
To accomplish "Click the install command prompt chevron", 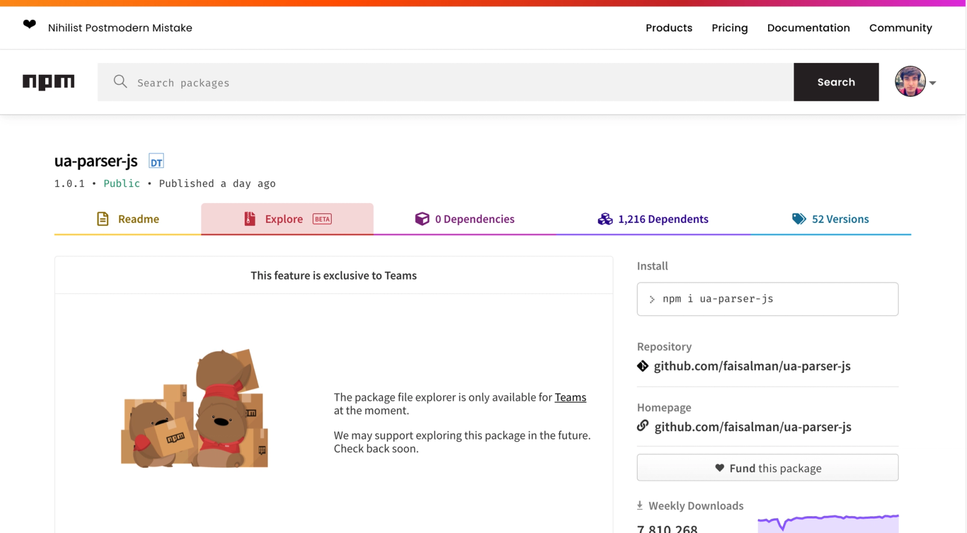I will point(652,299).
